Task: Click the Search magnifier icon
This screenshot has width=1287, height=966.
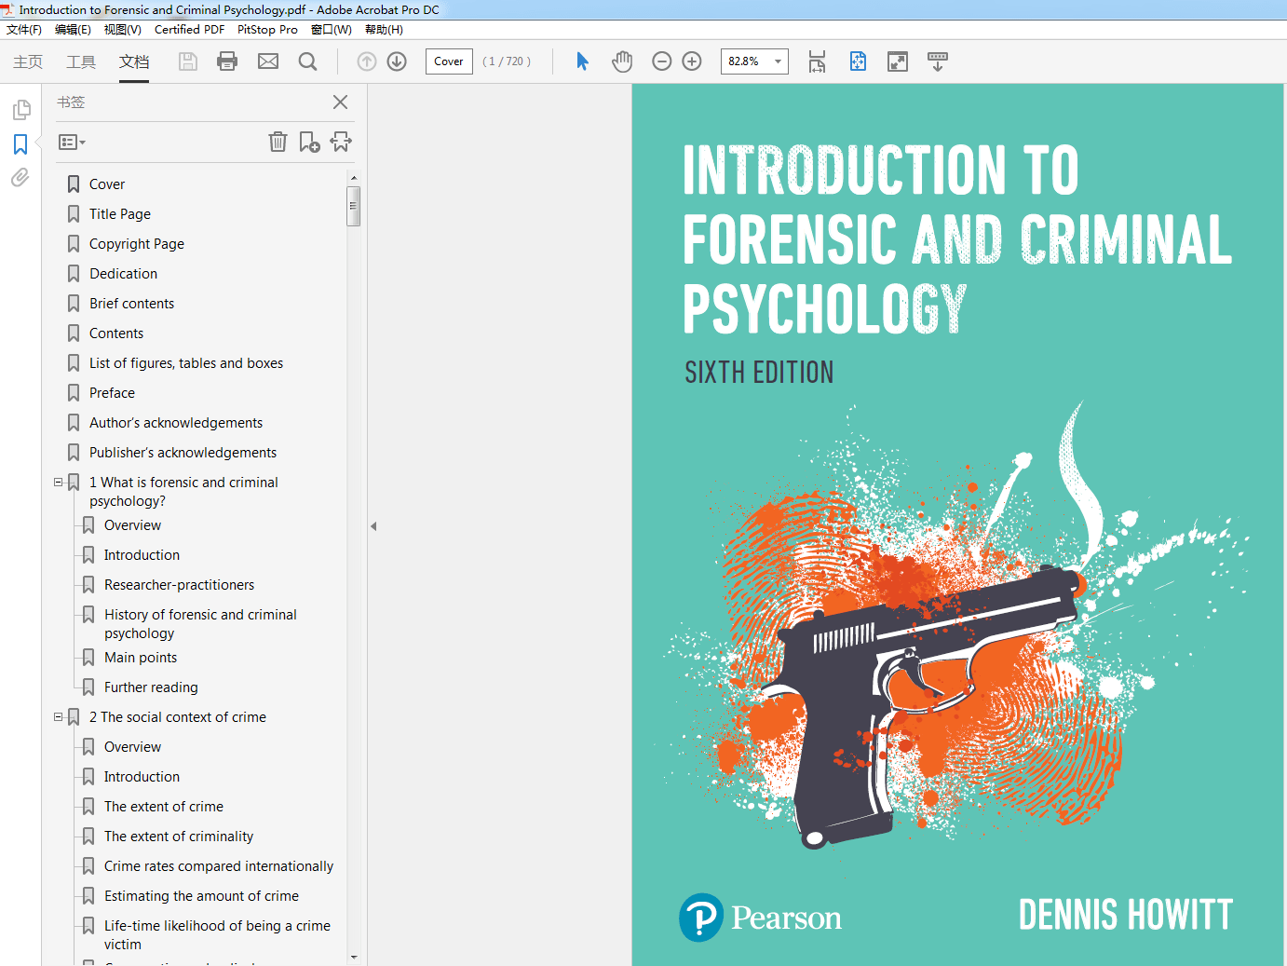Action: click(307, 61)
